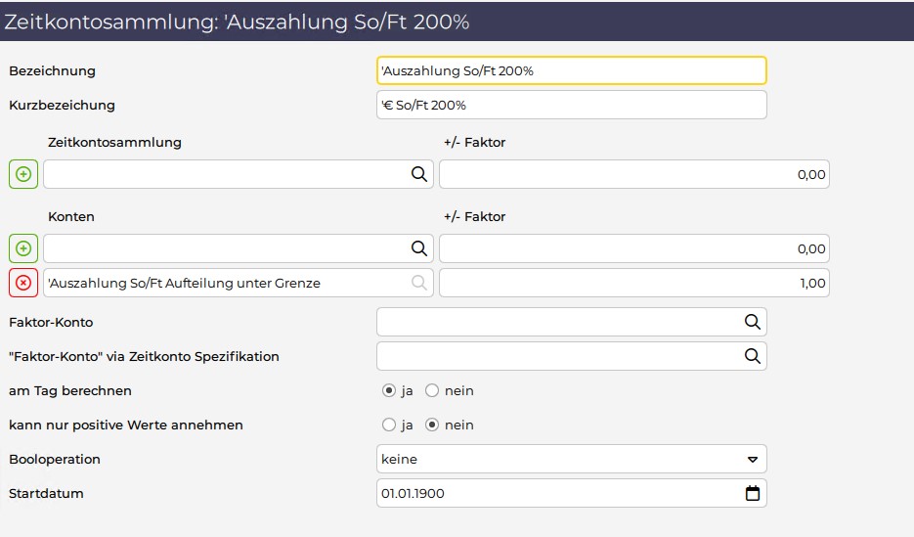Click the greyed search icon in the Aufteilung unter Grenze row
The image size is (914, 537).
(419, 283)
